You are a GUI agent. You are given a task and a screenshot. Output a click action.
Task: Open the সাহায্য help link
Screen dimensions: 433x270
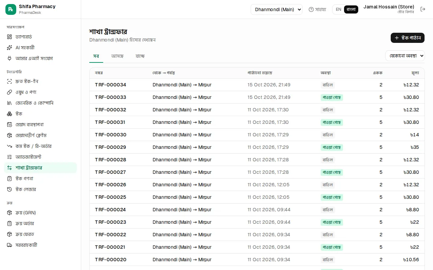317,9
